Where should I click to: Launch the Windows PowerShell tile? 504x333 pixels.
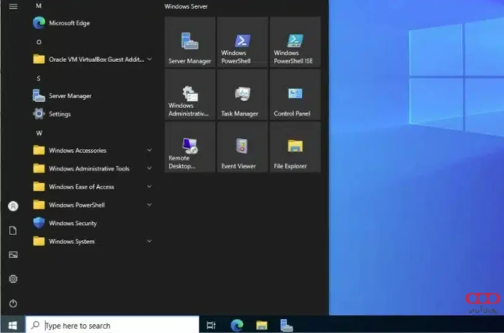243,42
